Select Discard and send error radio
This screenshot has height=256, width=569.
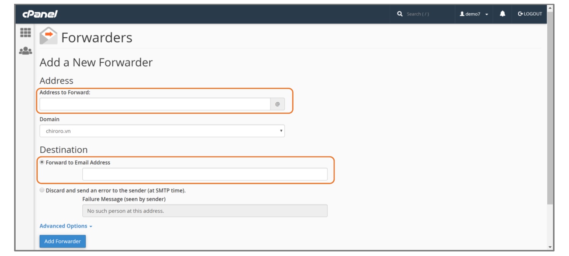coord(42,190)
